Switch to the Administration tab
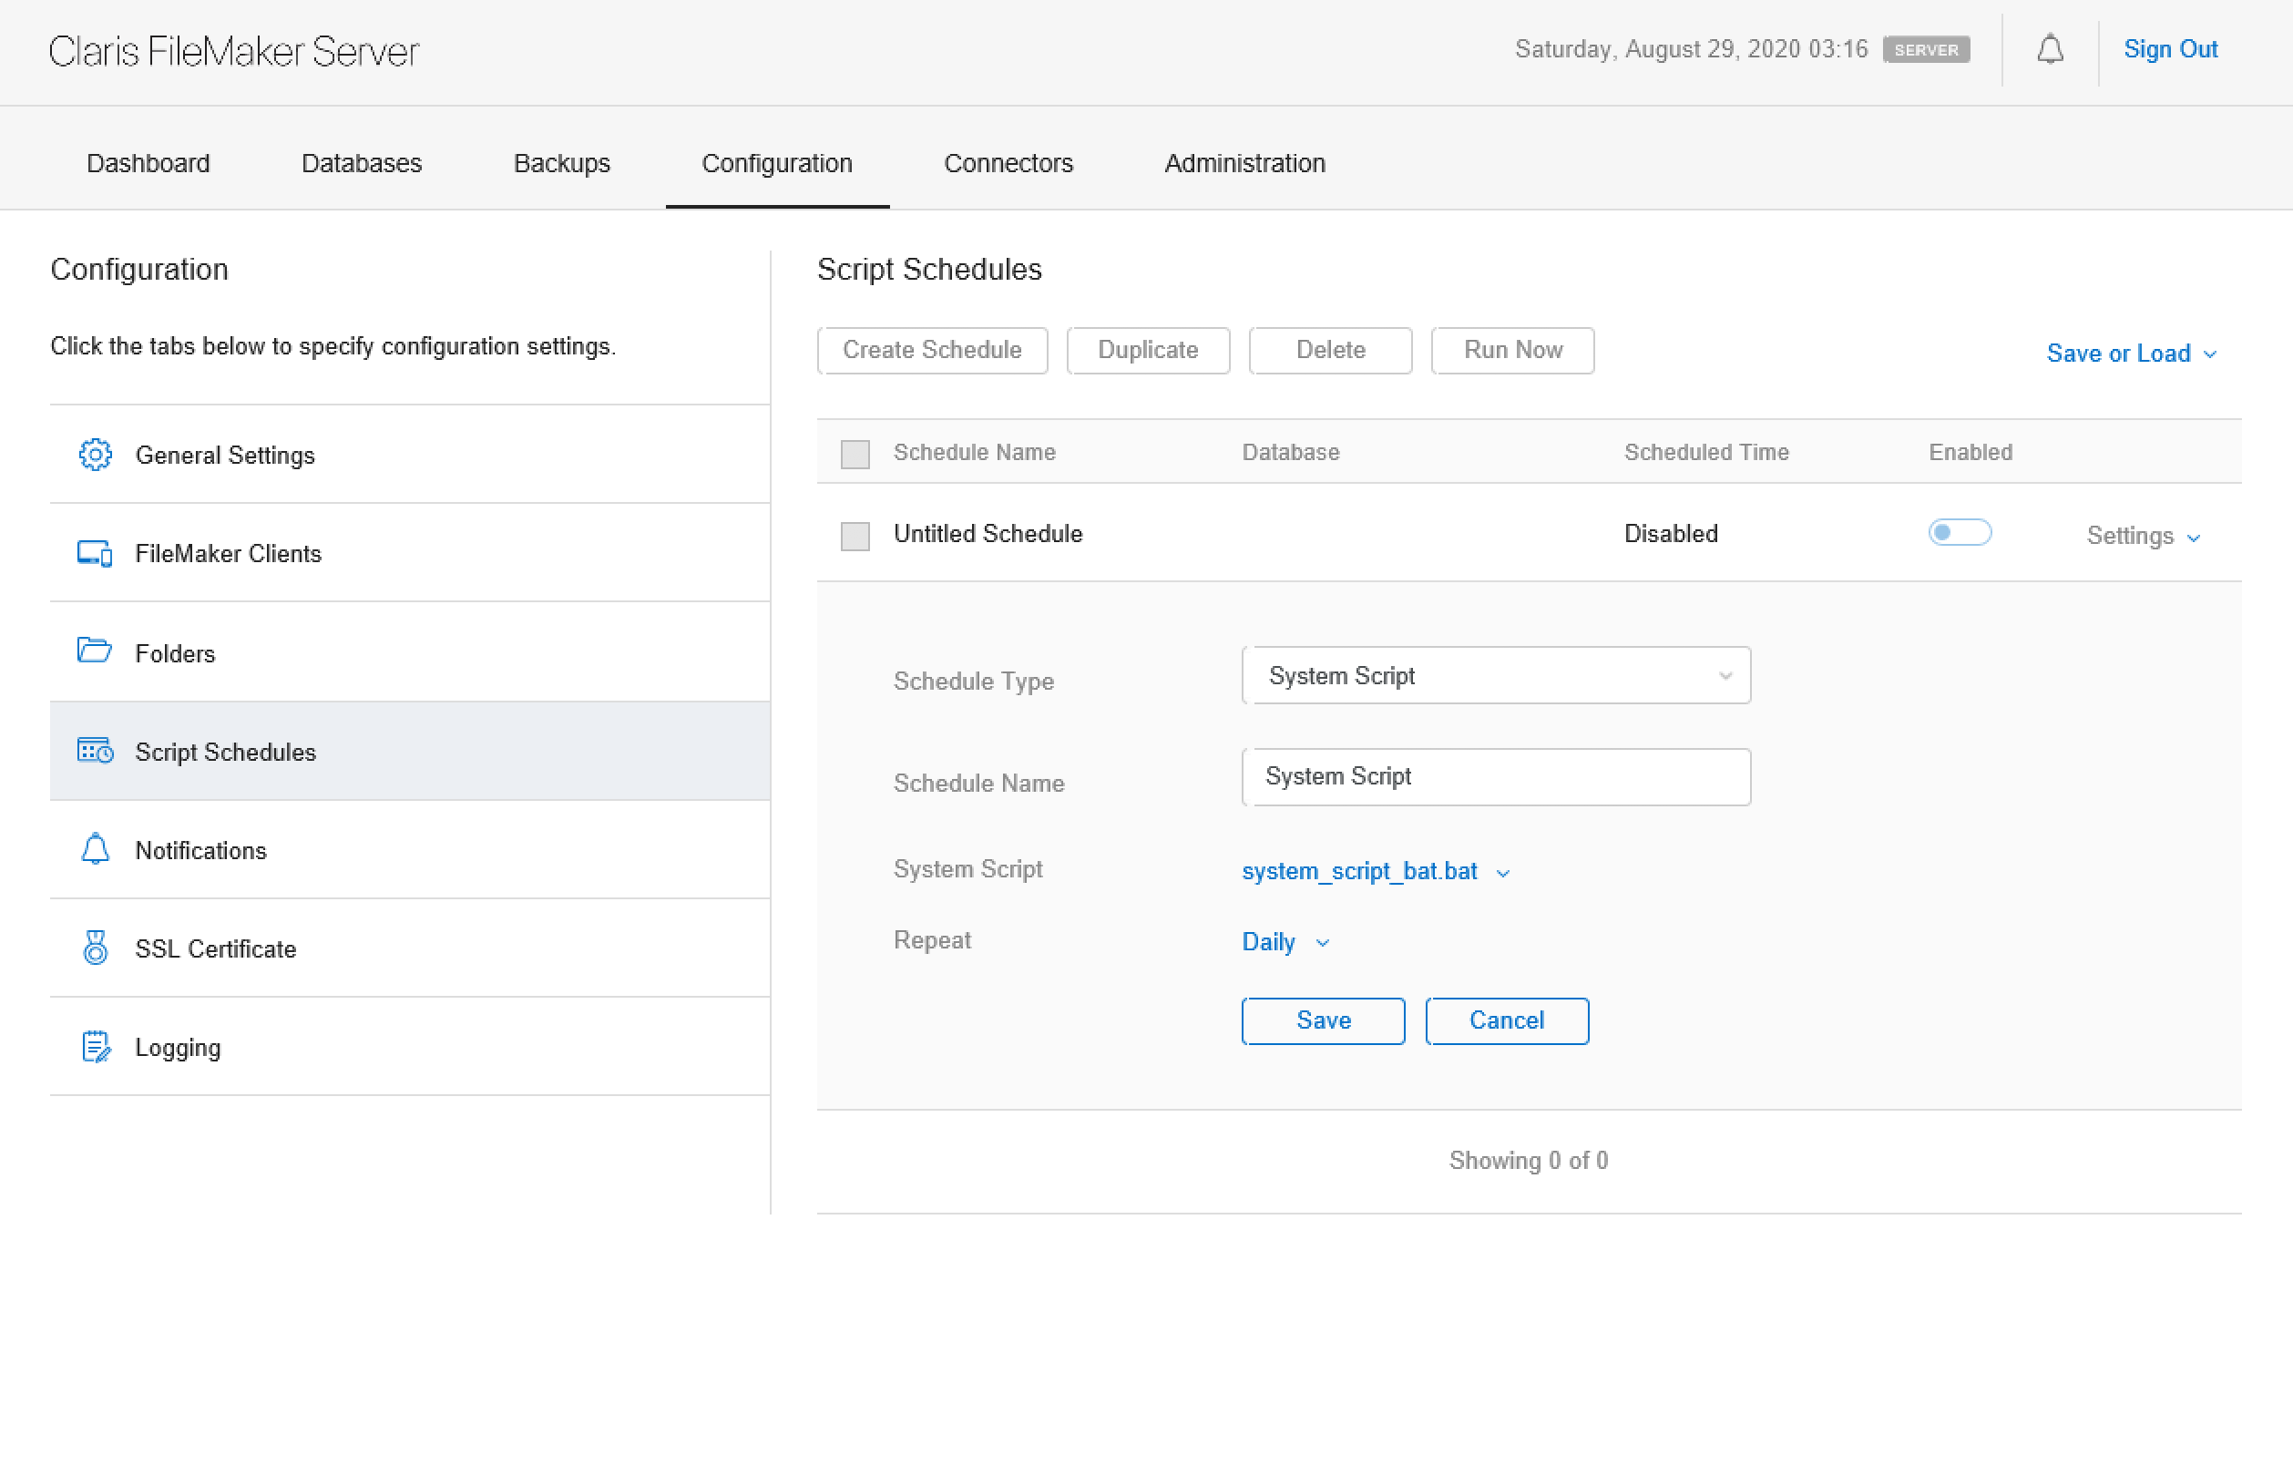This screenshot has width=2293, height=1476. 1244,163
